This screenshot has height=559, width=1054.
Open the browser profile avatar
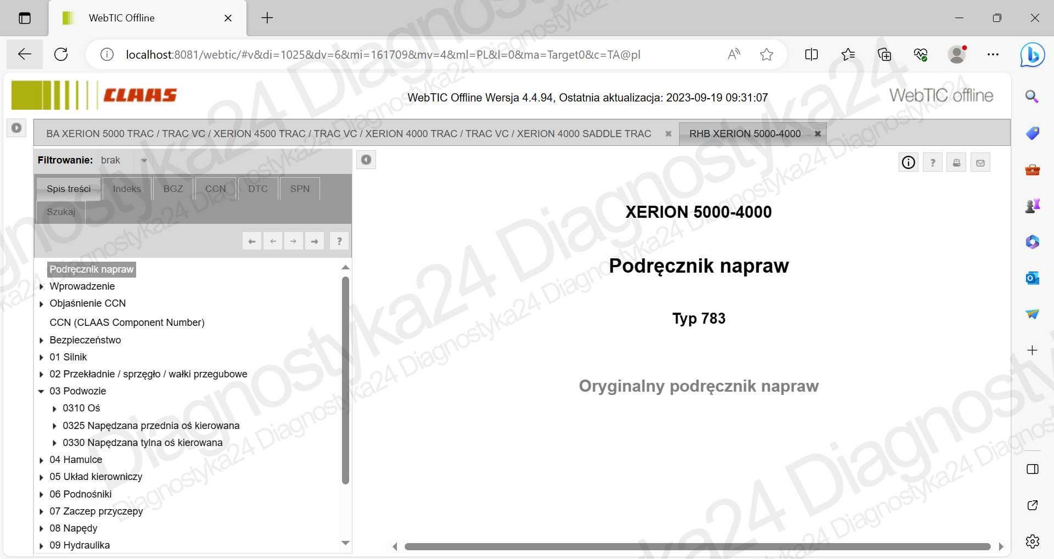pos(957,54)
